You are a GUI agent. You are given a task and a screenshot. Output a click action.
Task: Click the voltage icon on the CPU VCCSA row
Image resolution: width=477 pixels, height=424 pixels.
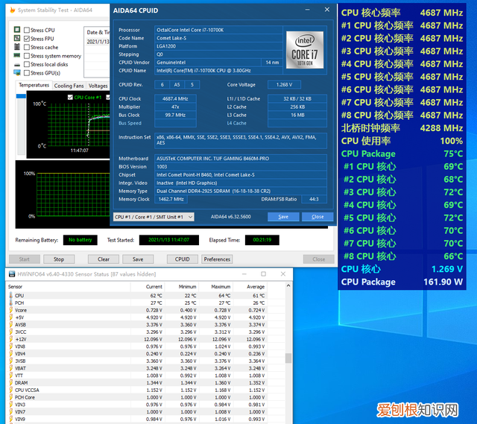tap(11, 390)
